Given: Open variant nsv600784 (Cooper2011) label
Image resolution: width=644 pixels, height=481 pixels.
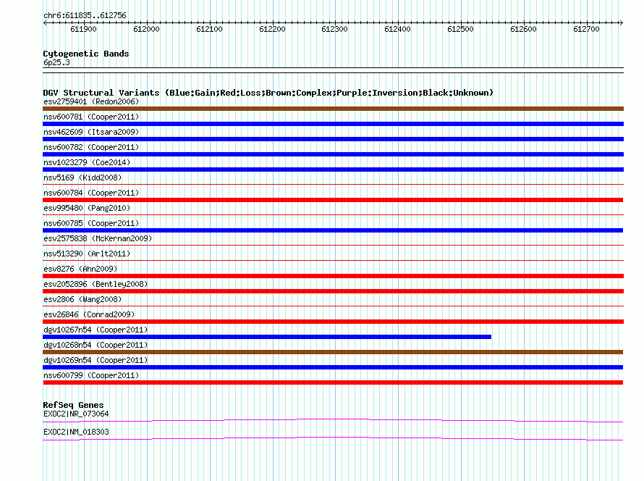Looking at the screenshot, I should point(91,193).
